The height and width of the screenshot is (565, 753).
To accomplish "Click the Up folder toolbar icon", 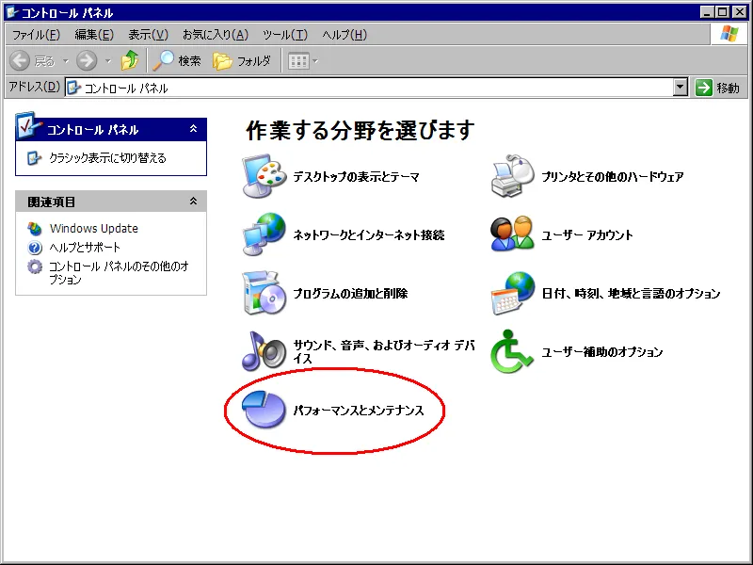I will pyautogui.click(x=130, y=61).
